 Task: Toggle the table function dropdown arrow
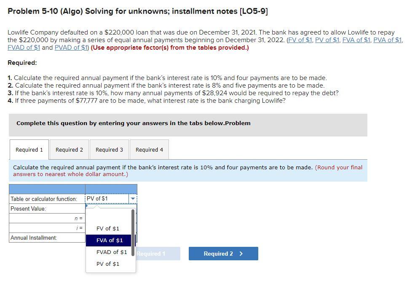pyautogui.click(x=133, y=198)
